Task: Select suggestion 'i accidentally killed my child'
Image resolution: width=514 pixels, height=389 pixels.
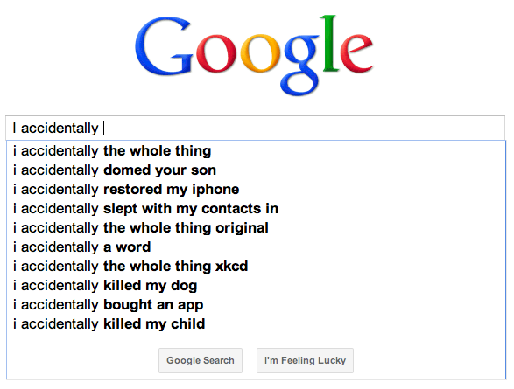Action: [x=256, y=324]
